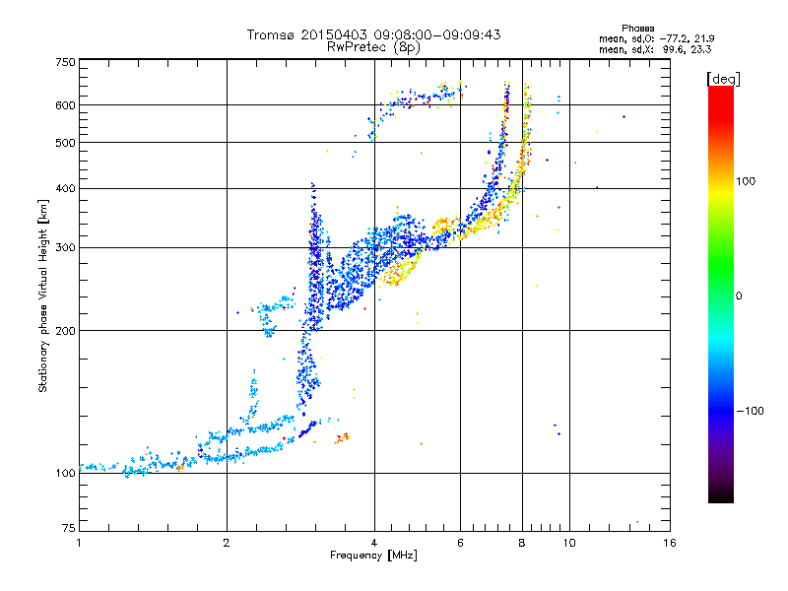Click the y-axis tick label '200'

[65, 331]
